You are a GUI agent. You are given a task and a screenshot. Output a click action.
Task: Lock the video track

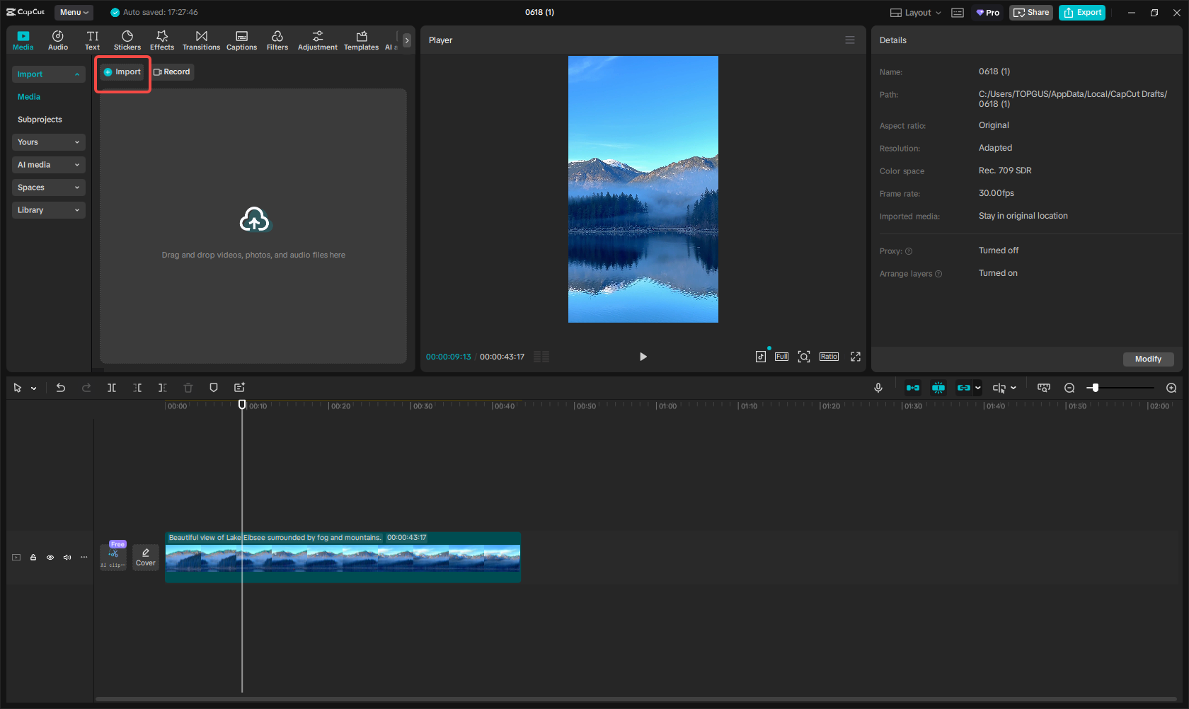pos(33,558)
